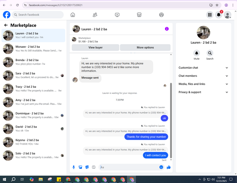
Task: Open Sticky Notes from the taskbar
Action: coord(59,179)
